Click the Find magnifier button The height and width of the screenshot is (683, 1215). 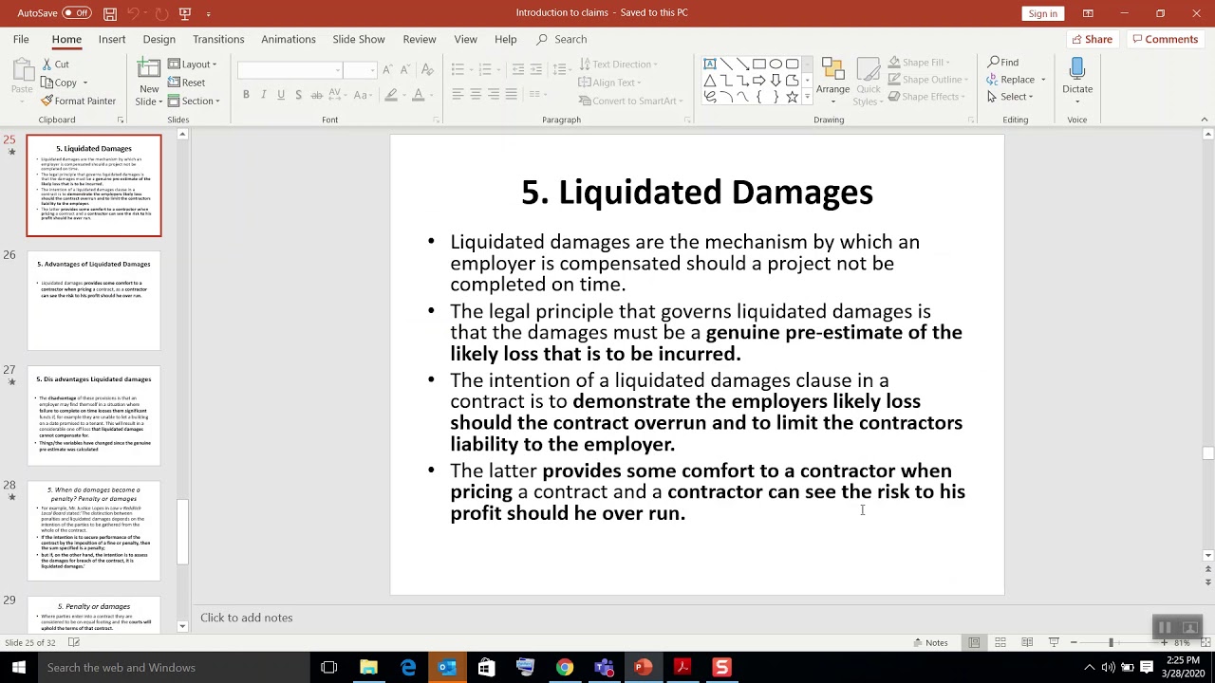tap(1003, 63)
